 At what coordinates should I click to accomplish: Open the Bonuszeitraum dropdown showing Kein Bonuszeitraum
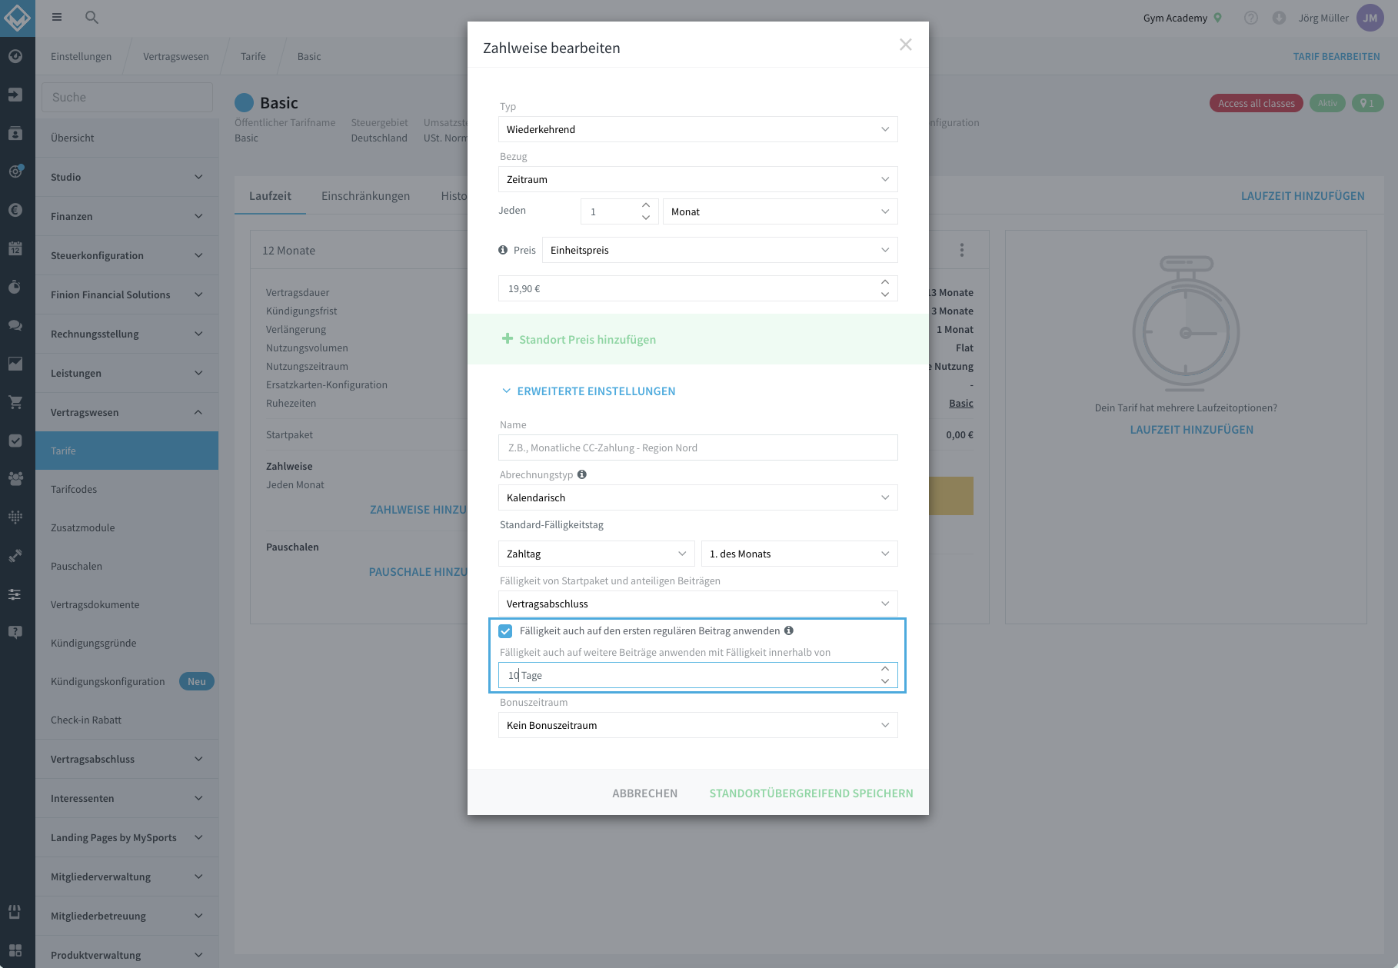tap(698, 725)
